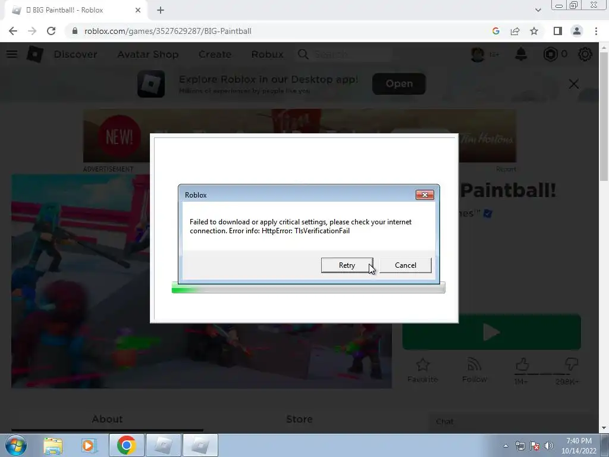Open the Windows Start button
Screen dimensions: 609x457
[x=15, y=445]
